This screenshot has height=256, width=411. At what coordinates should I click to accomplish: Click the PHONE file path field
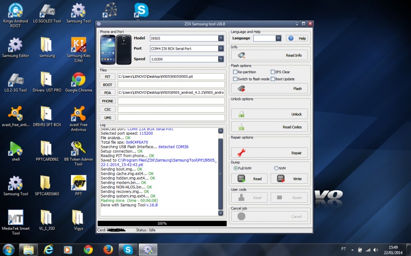(x=171, y=101)
